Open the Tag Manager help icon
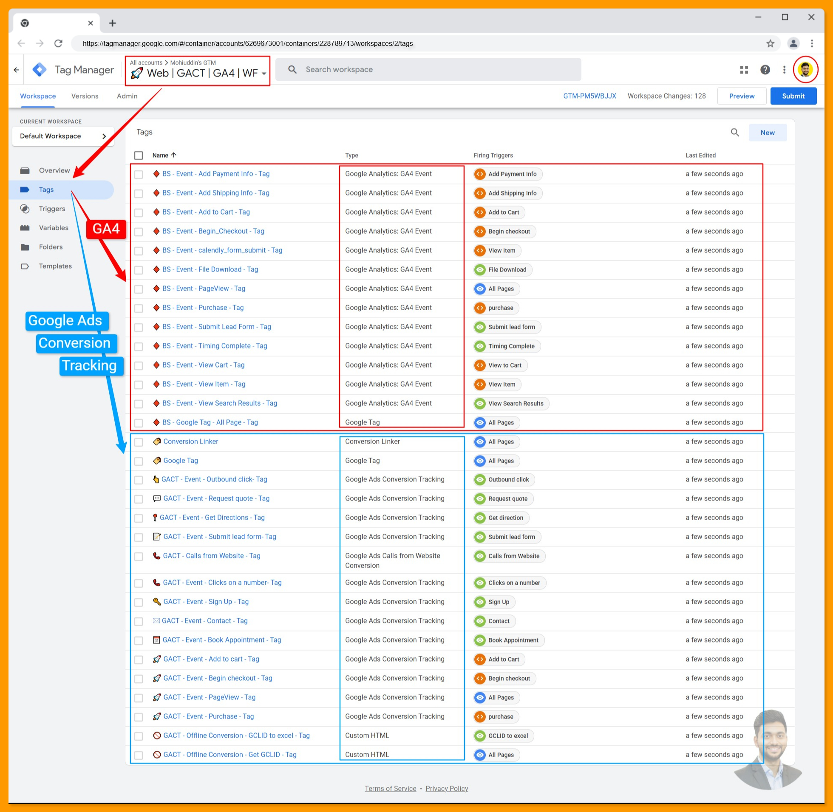 [x=765, y=70]
